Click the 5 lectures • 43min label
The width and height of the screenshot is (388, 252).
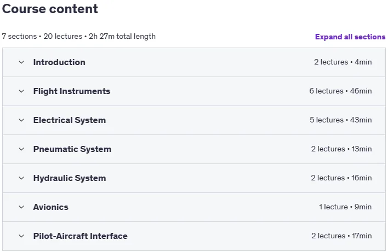(341, 120)
